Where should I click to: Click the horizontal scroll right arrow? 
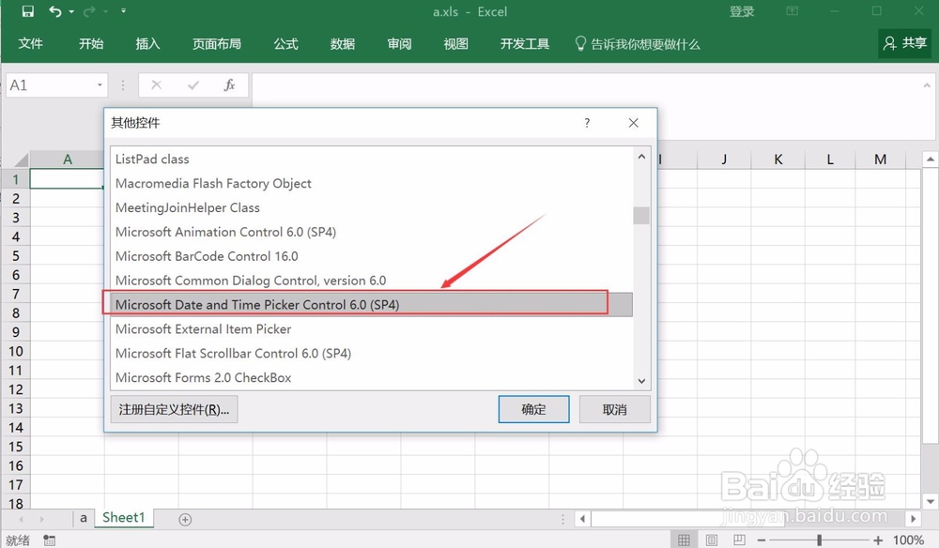point(914,519)
